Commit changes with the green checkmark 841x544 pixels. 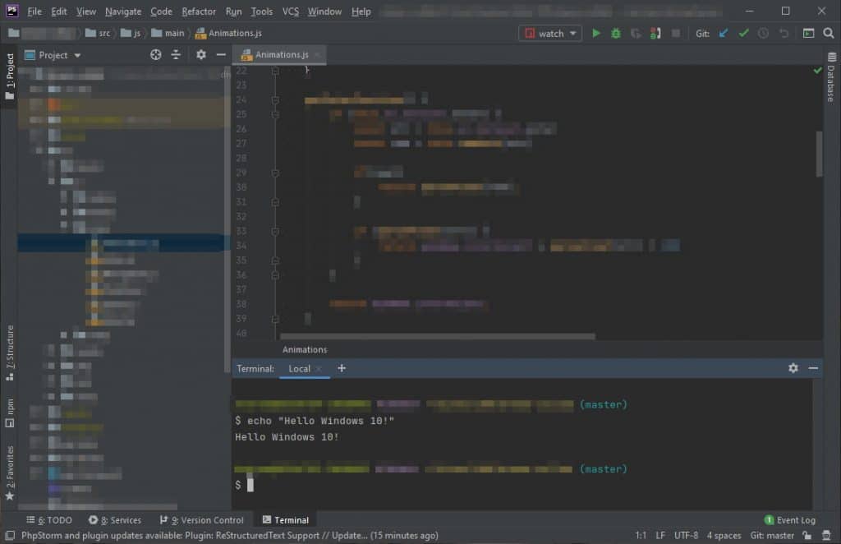coord(743,33)
